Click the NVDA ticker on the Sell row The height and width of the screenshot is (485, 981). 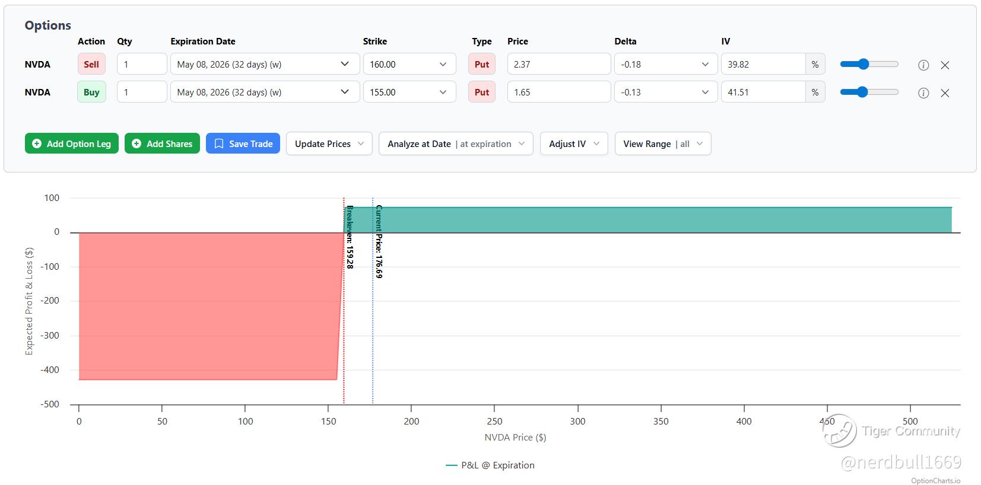[x=37, y=65]
